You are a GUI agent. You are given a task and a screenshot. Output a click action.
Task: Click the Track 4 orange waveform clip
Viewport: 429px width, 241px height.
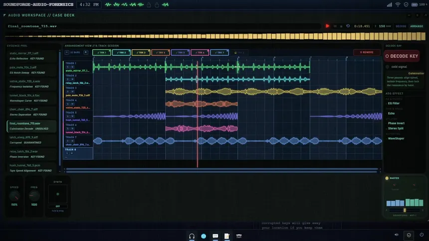[202, 104]
